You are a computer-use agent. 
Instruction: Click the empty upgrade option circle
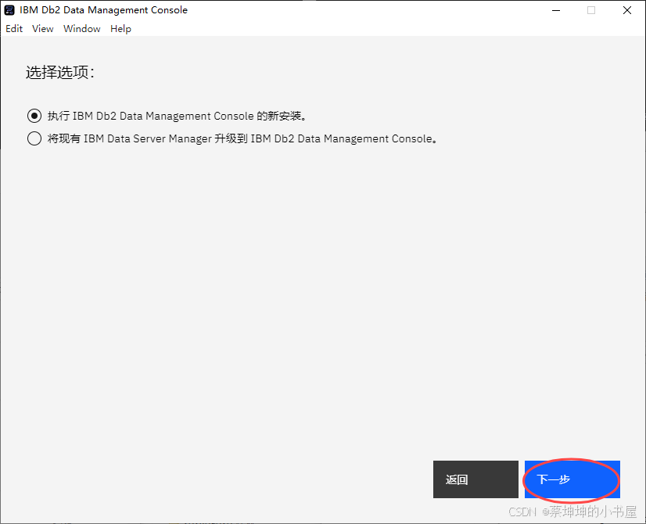click(34, 138)
